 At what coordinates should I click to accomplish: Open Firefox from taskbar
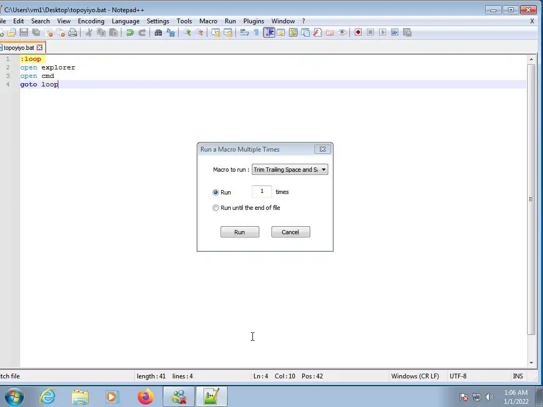(146, 396)
